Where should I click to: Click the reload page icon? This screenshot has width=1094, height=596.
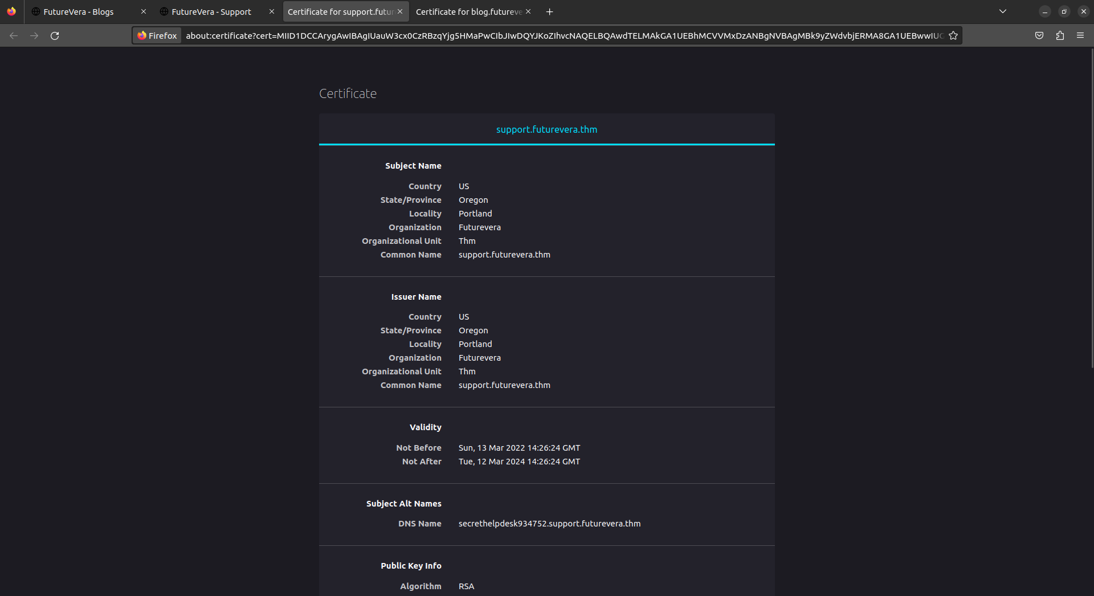(55, 36)
